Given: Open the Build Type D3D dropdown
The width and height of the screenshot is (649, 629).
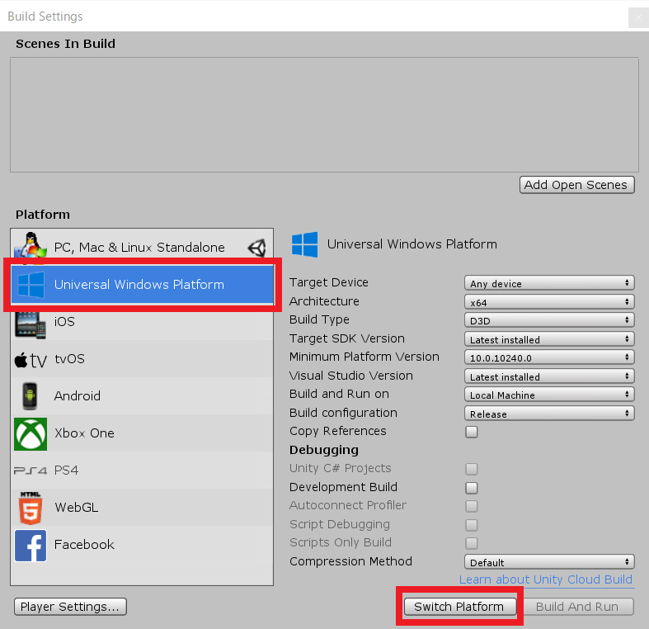Looking at the screenshot, I should [x=549, y=320].
